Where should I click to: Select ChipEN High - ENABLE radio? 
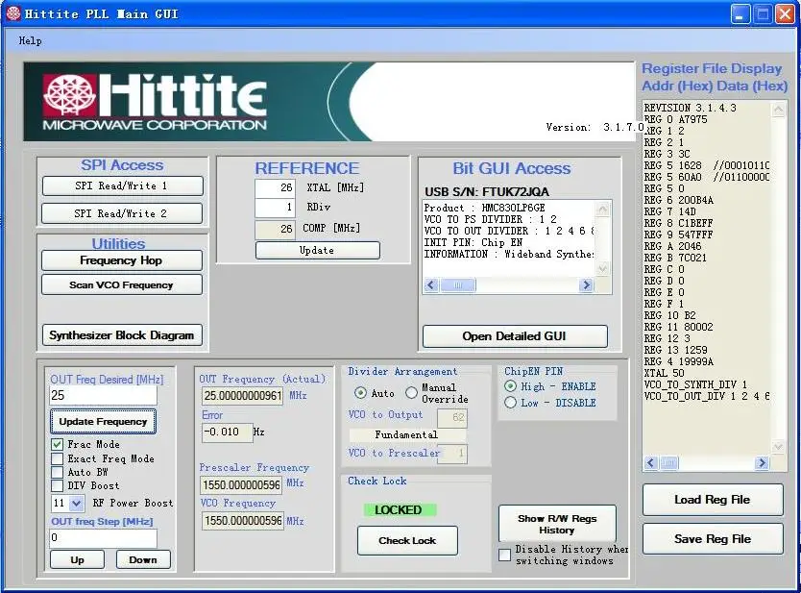tap(510, 386)
